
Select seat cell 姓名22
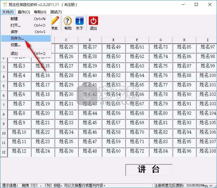[x=43, y=133]
